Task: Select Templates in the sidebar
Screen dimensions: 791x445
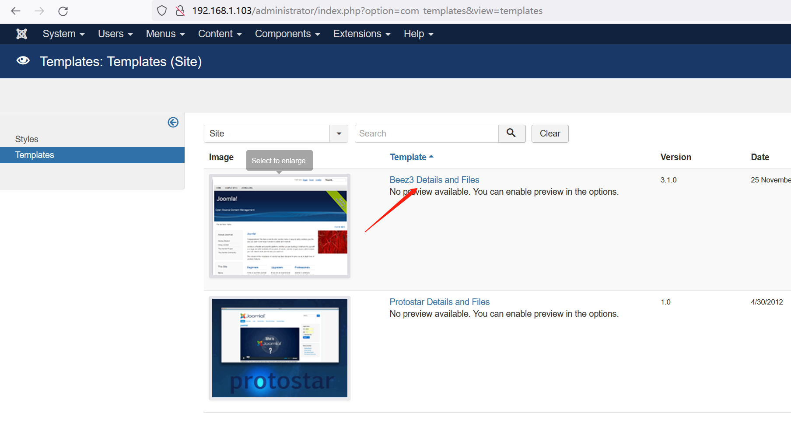Action: click(x=92, y=155)
